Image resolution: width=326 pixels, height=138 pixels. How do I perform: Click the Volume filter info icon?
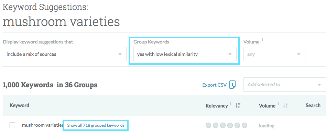tap(262, 40)
